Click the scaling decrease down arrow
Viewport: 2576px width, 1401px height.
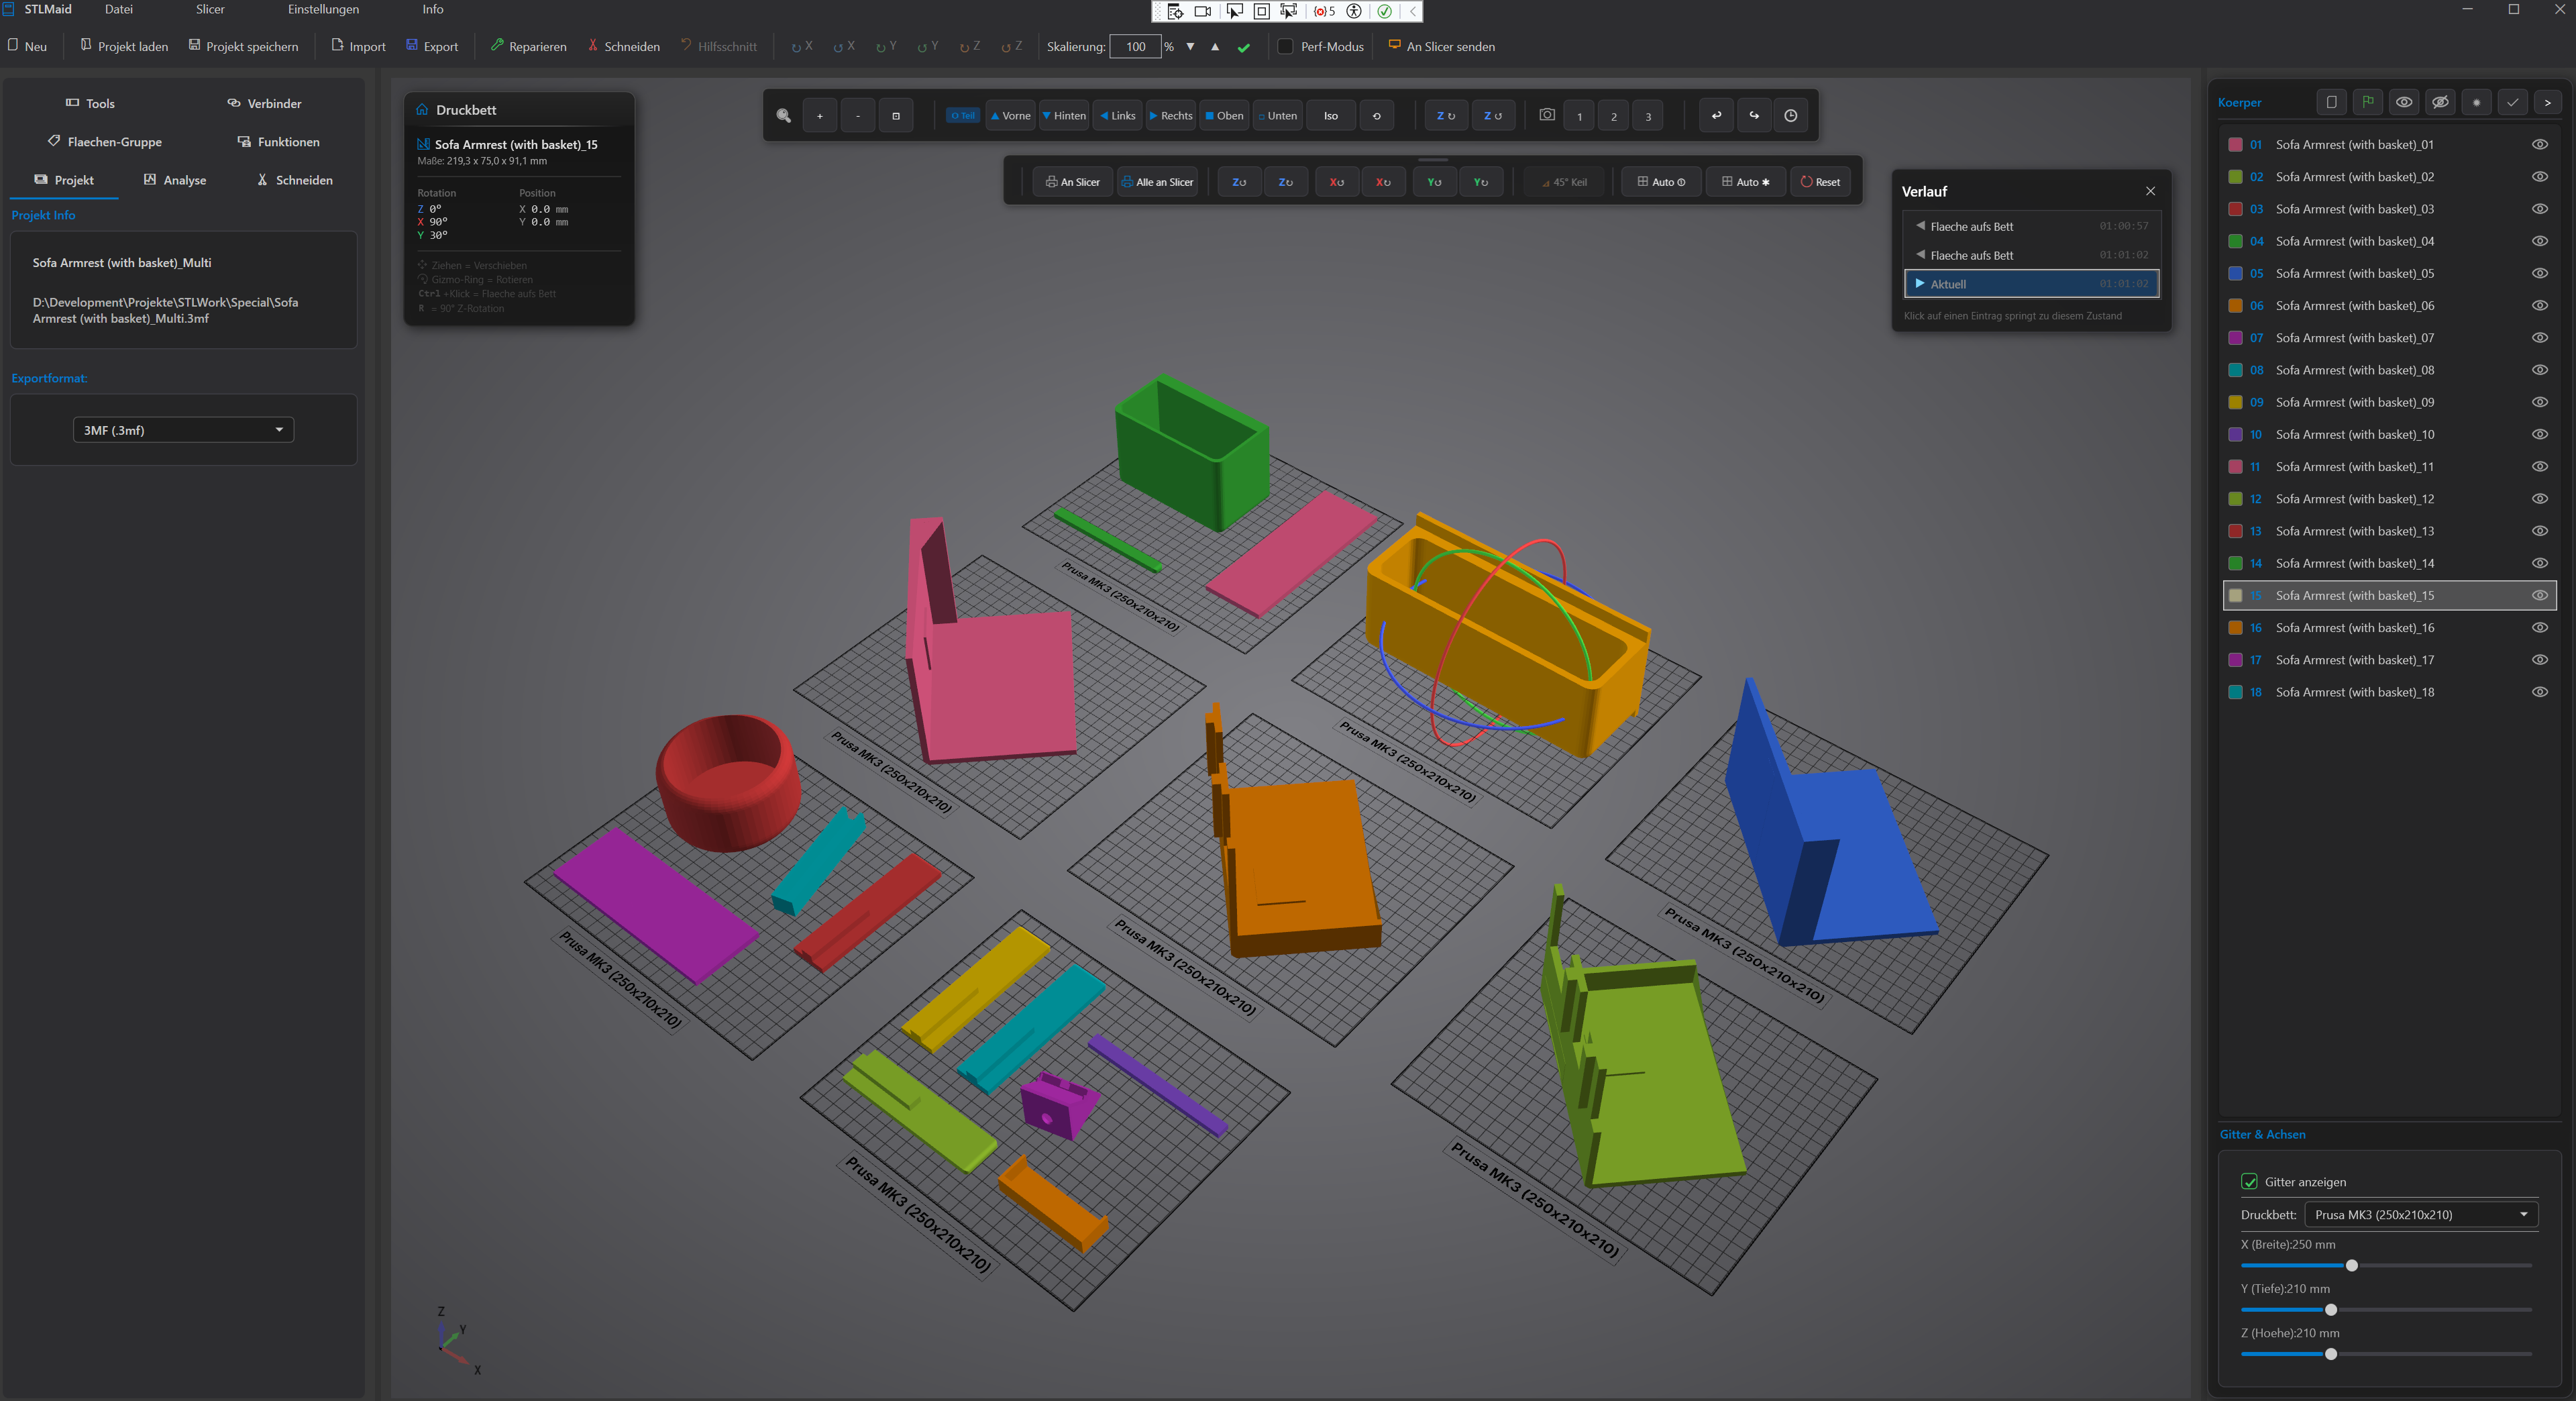[1190, 46]
